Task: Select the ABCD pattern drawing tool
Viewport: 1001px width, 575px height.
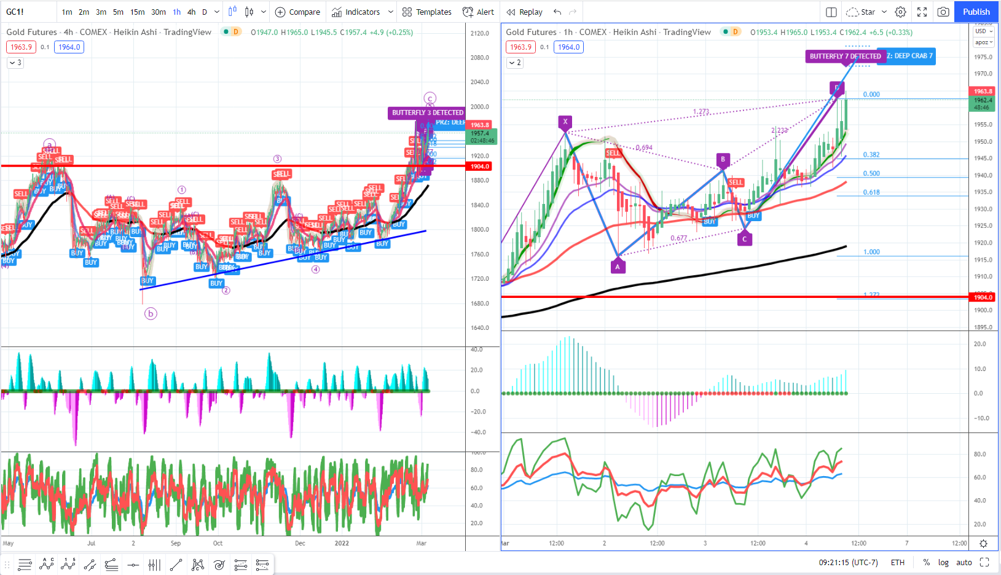Action: (x=46, y=565)
